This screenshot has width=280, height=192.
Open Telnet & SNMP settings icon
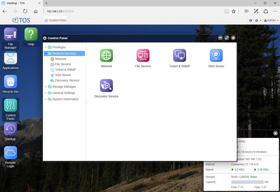pos(180,56)
